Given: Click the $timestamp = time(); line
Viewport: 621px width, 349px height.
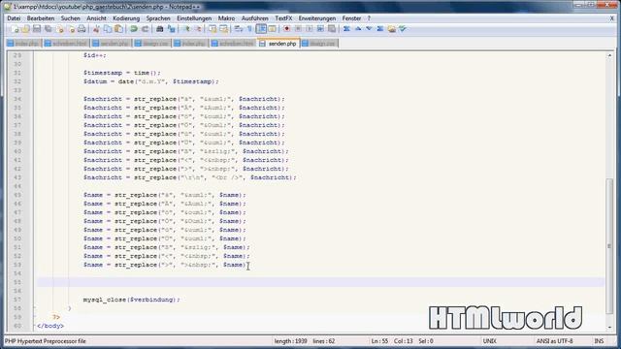Looking at the screenshot, I should coord(122,73).
